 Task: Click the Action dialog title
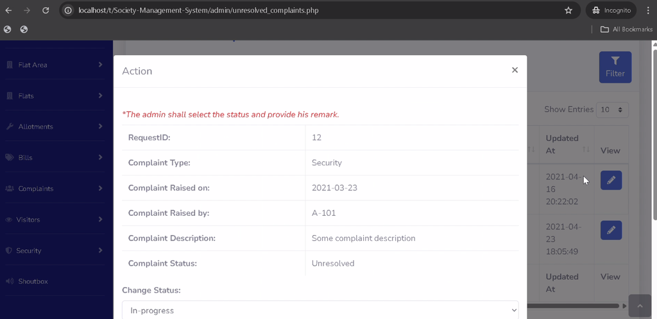pyautogui.click(x=137, y=71)
